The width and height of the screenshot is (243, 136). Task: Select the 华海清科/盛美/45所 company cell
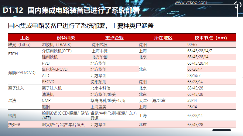coord(108,101)
